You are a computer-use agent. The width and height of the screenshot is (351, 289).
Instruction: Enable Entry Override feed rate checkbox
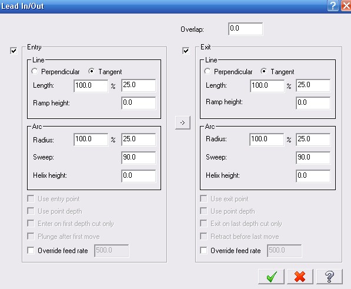pyautogui.click(x=31, y=250)
